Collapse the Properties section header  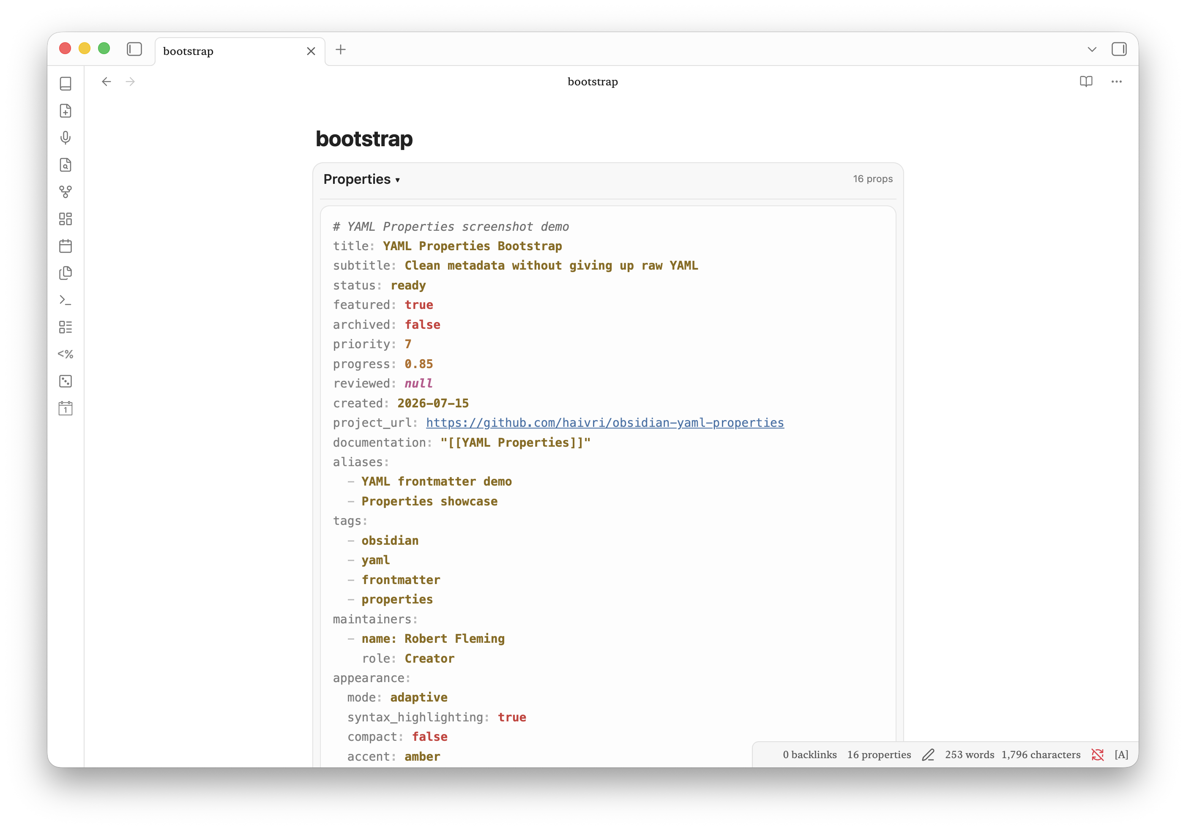(361, 179)
